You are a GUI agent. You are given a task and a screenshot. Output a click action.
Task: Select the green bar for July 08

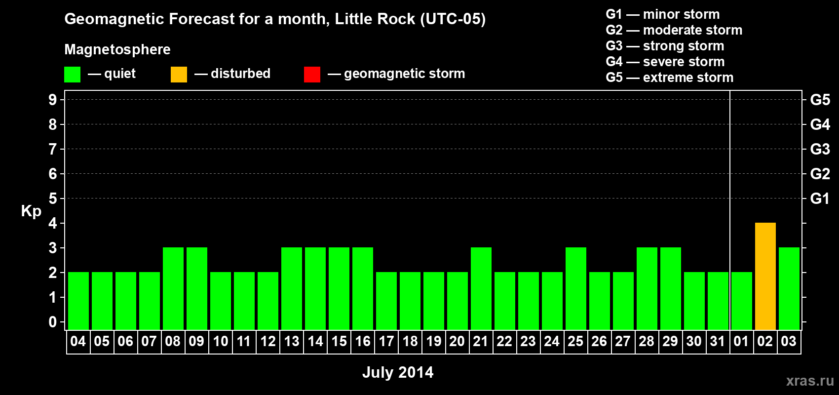[x=173, y=288]
